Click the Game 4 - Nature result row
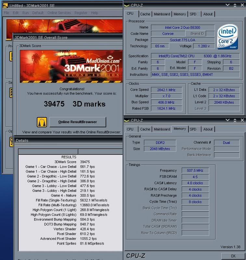The width and height of the screenshot is (246, 260). [x=71, y=196]
